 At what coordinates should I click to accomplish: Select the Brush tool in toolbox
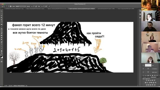point(1,27)
